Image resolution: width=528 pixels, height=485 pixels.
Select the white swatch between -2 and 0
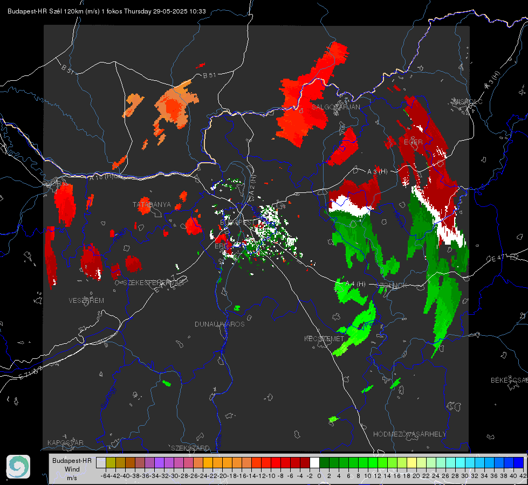tap(314, 462)
